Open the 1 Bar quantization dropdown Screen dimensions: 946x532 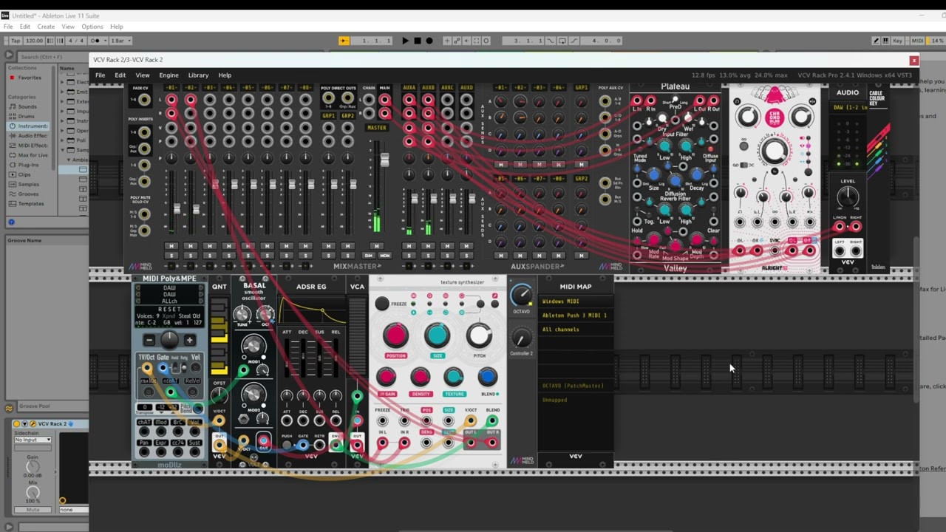point(120,41)
